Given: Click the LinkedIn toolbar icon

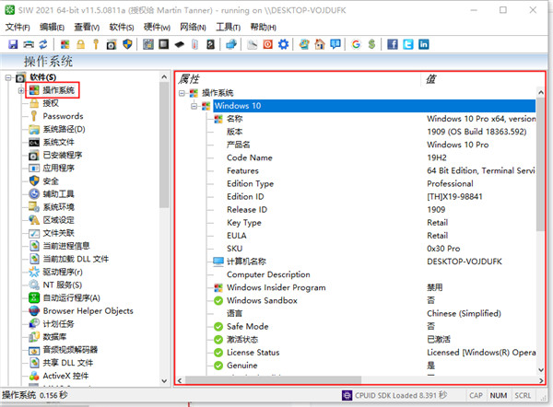Looking at the screenshot, I should pos(424,44).
